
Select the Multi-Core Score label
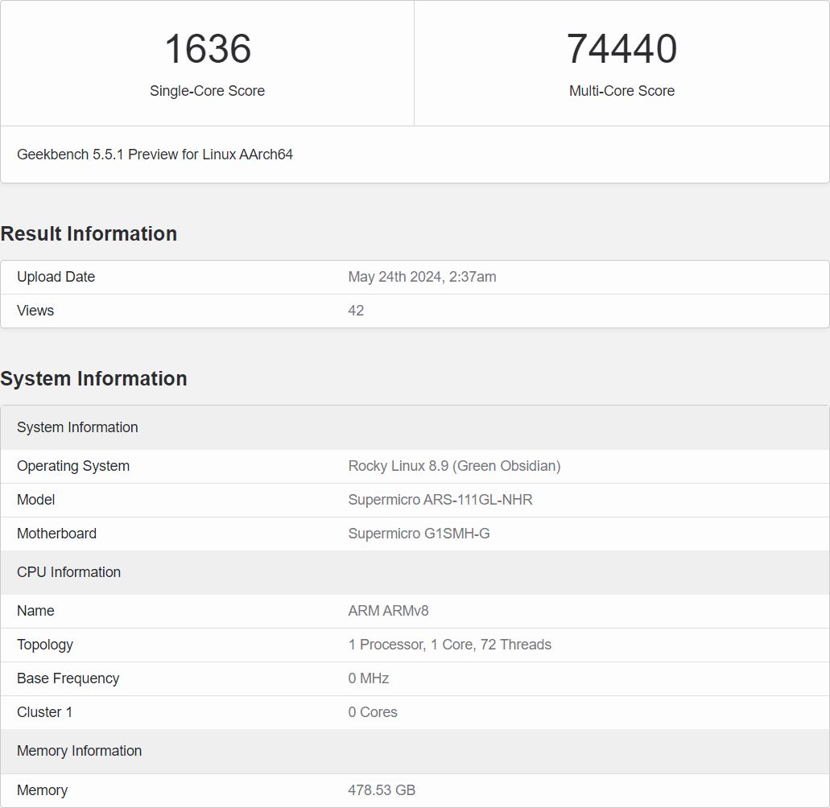pyautogui.click(x=621, y=91)
